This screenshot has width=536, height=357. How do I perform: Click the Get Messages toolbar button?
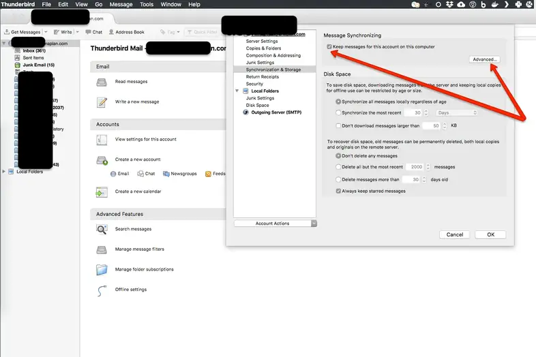[x=23, y=32]
